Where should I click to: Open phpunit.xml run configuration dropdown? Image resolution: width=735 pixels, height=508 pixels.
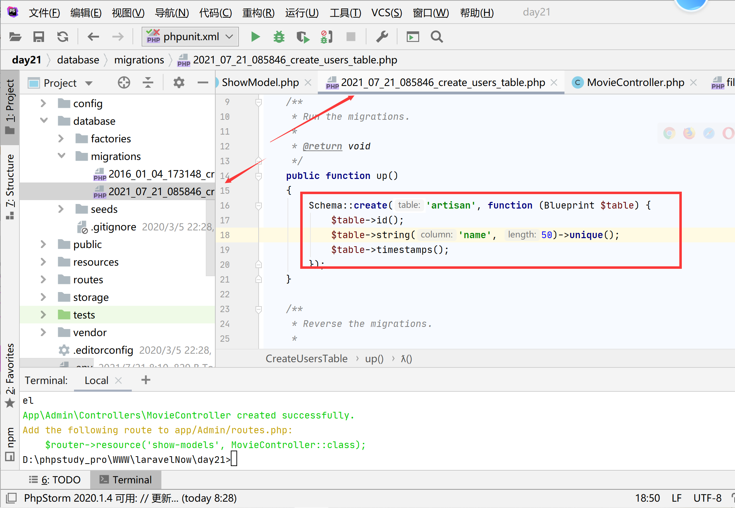pos(190,37)
